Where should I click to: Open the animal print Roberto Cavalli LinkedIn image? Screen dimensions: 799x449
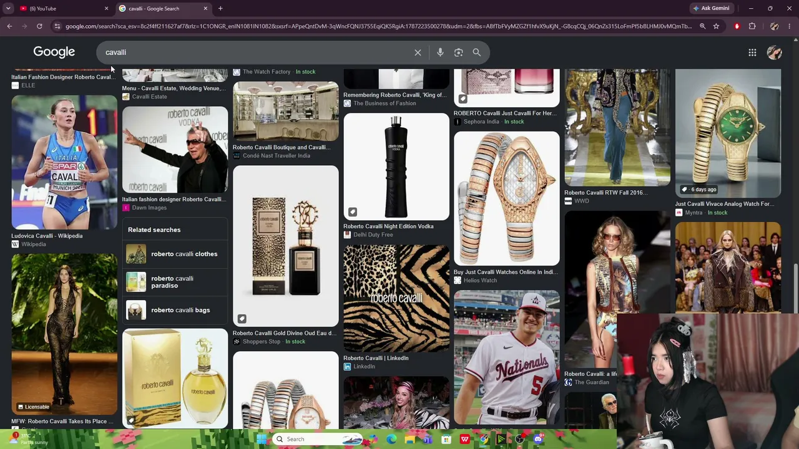tap(396, 298)
